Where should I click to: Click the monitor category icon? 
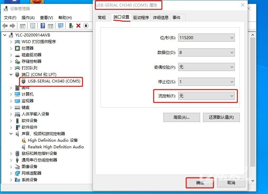pos(17,101)
